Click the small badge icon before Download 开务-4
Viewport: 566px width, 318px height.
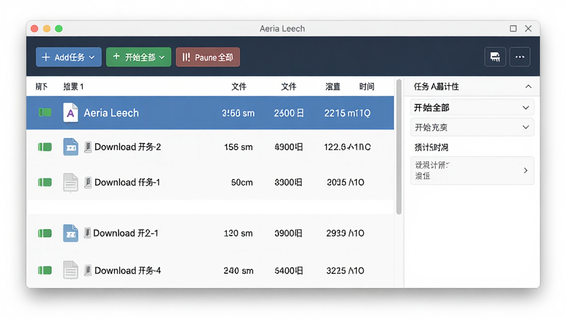pyautogui.click(x=88, y=270)
